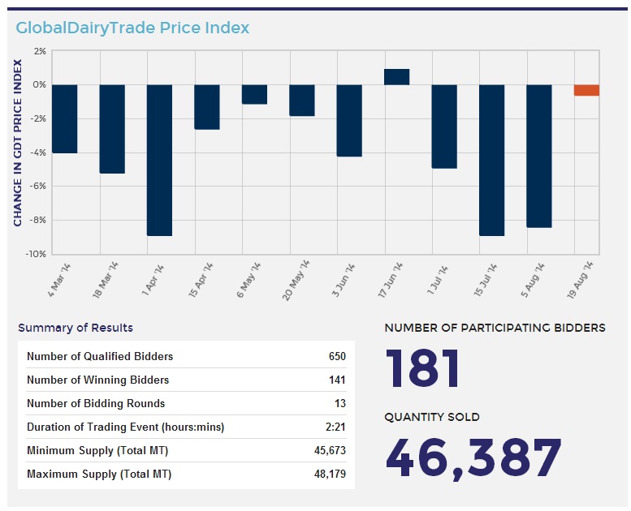Image resolution: width=631 pixels, height=511 pixels.
Task: Click the positive 17 Jun '14 bar
Action: tap(396, 77)
